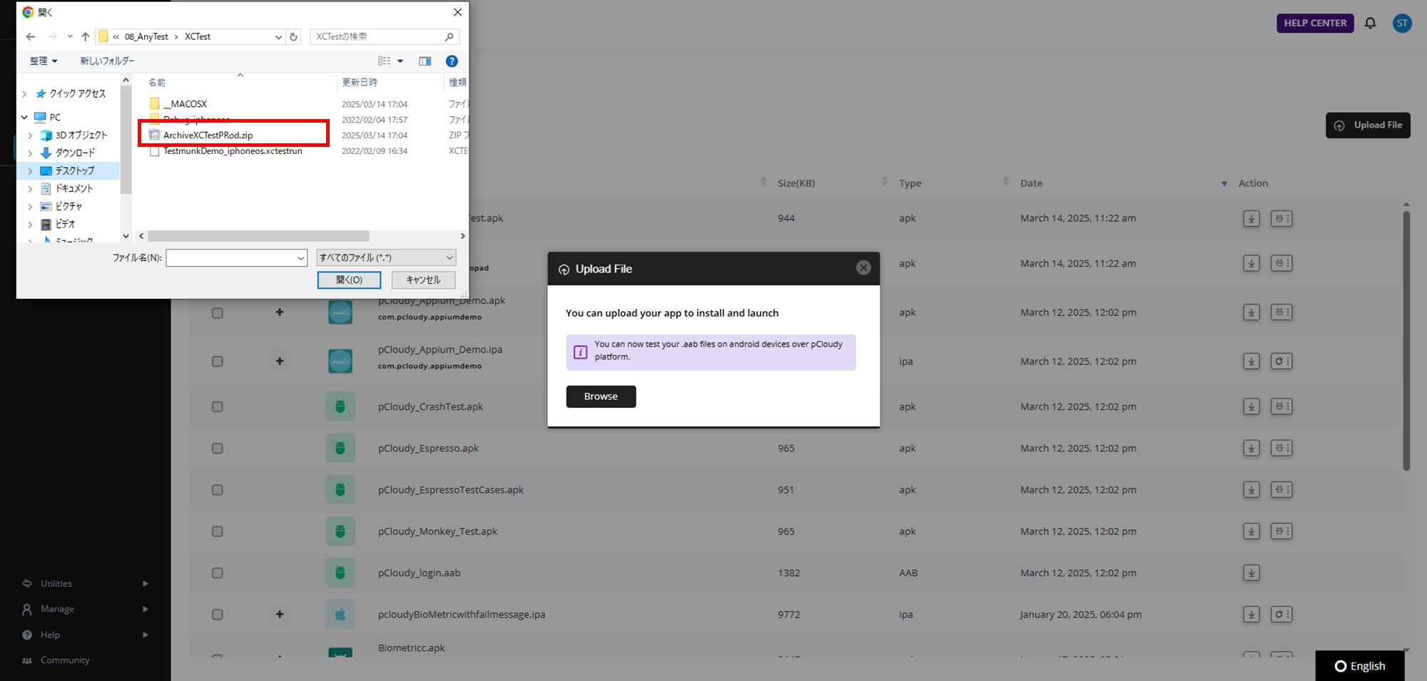Focus the XCTest search field
The width and height of the screenshot is (1427, 681).
click(385, 36)
